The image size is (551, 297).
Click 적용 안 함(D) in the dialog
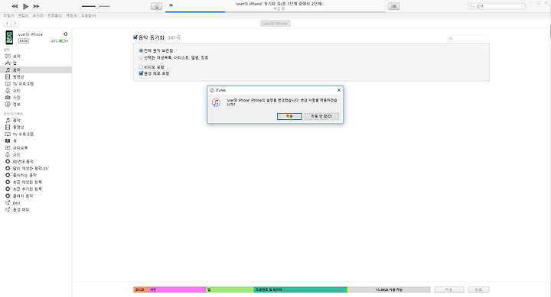pos(321,116)
